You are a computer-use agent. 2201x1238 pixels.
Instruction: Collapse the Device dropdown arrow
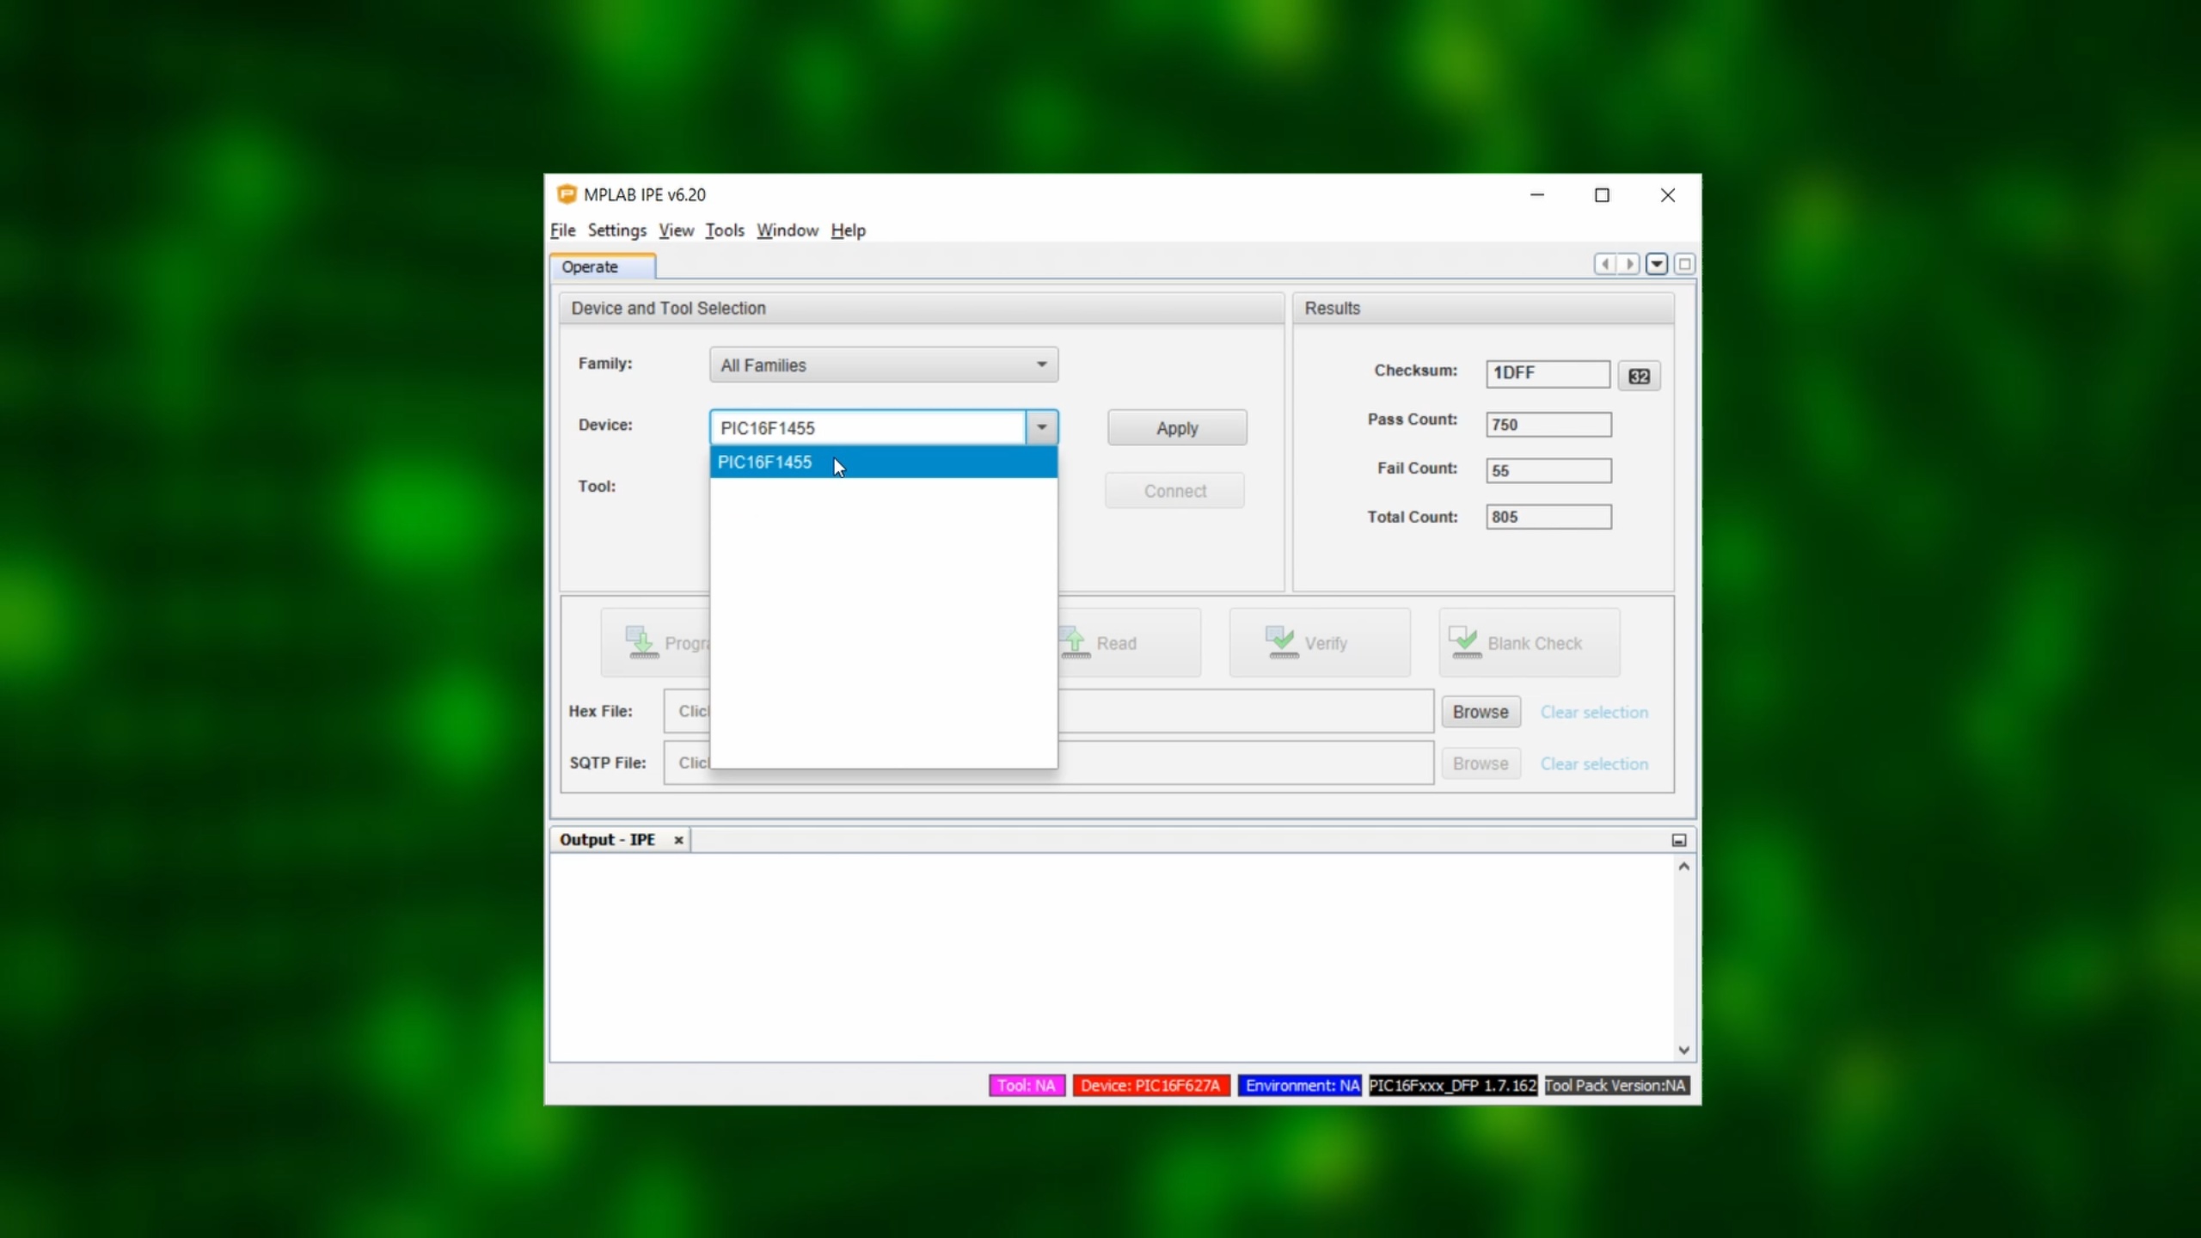1041,427
